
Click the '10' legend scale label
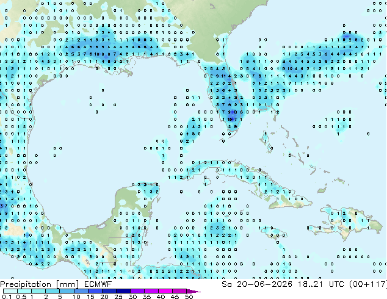(76, 297)
